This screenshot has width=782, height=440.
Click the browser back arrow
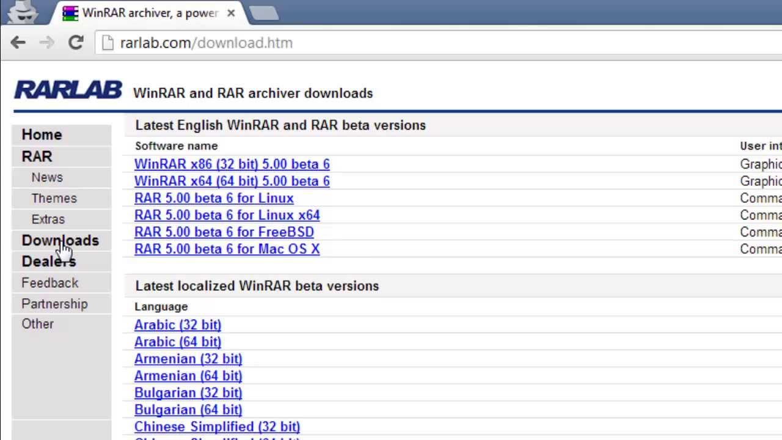coord(18,43)
